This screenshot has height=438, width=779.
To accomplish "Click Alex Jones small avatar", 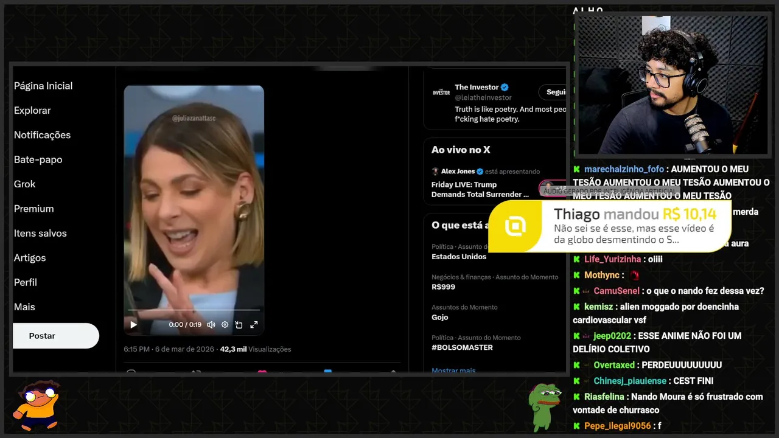I will click(435, 172).
